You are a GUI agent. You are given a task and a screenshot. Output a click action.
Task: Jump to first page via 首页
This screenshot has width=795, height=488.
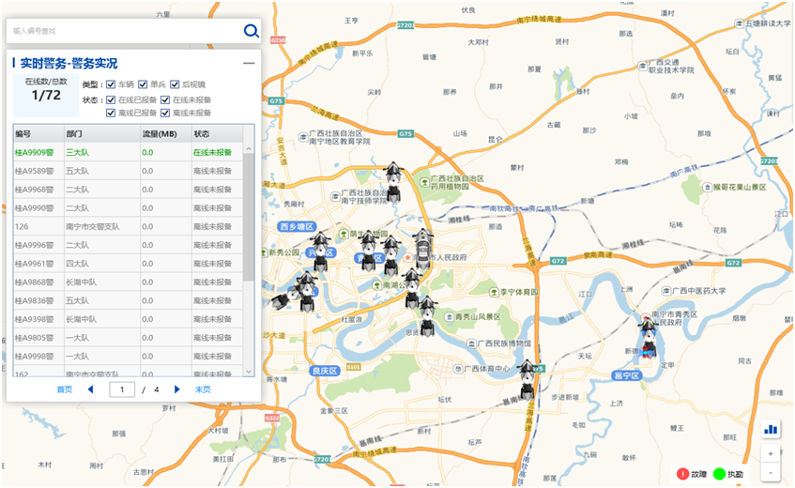[x=64, y=389]
